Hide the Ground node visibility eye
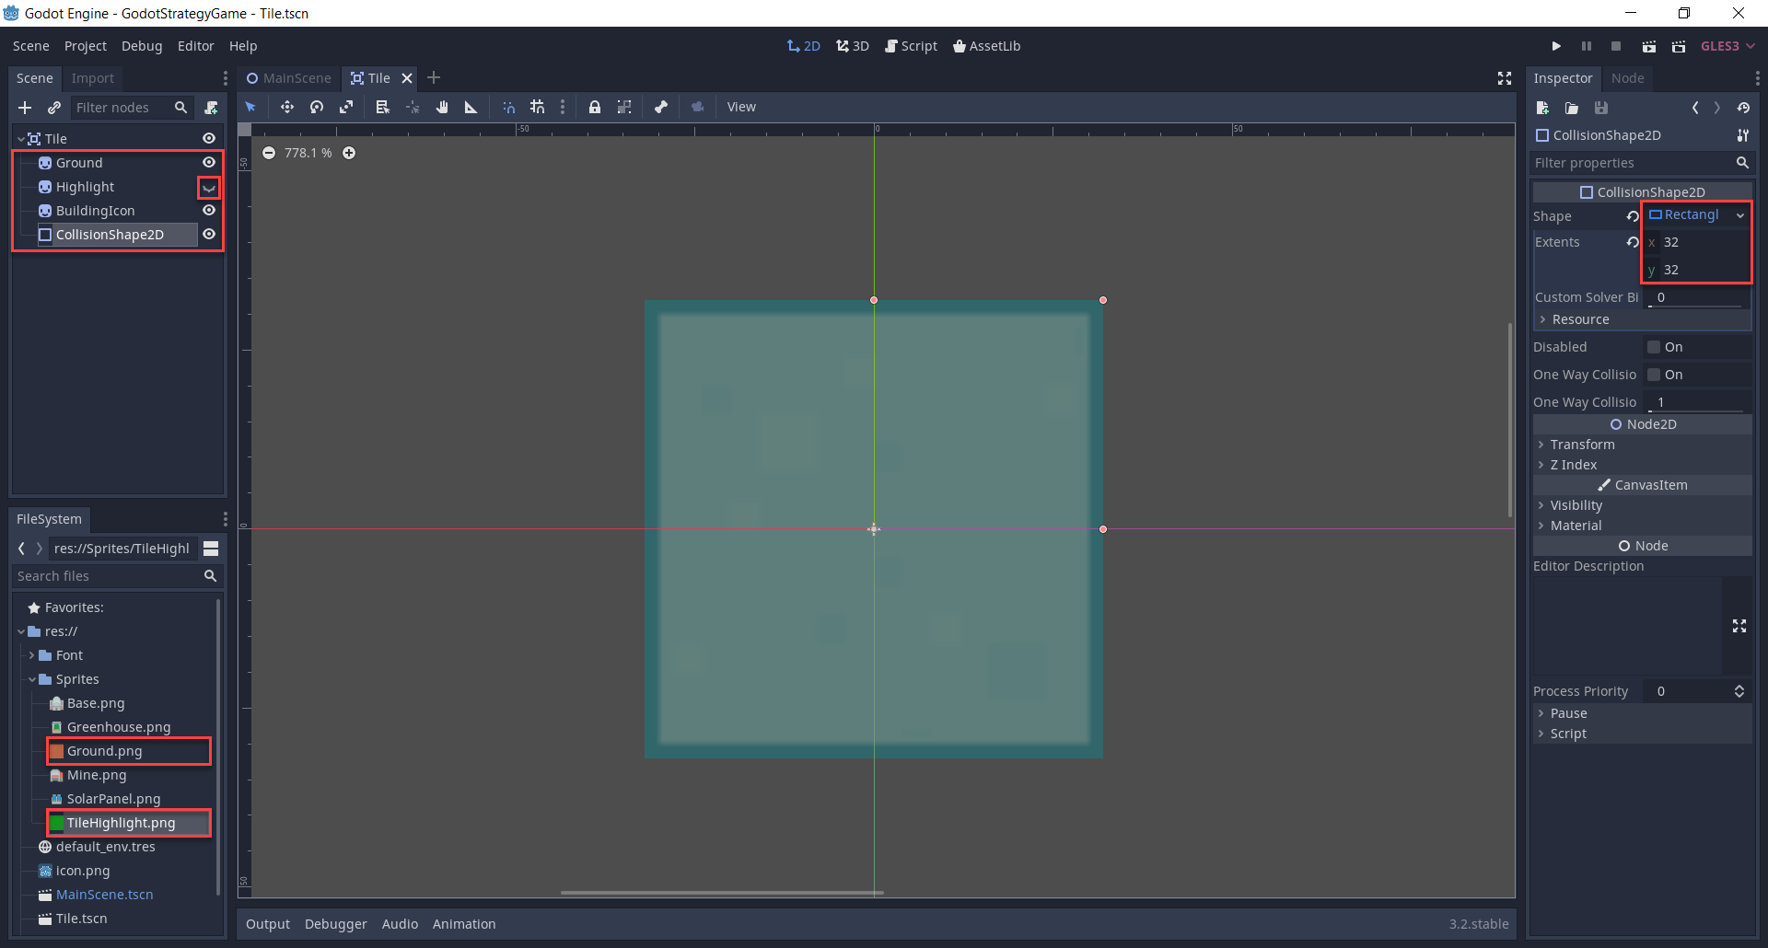 209,163
